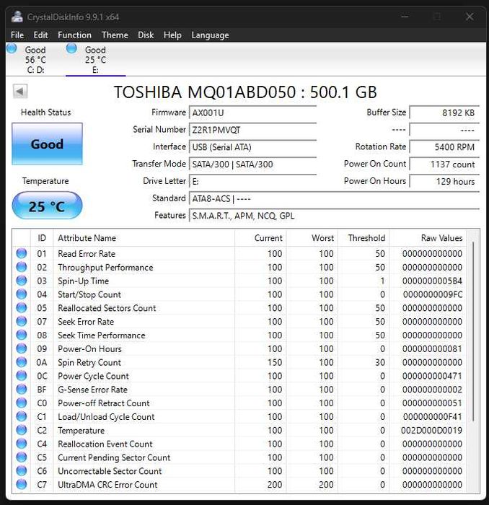Click the Standard field ATA8-ACS

(x=334, y=198)
